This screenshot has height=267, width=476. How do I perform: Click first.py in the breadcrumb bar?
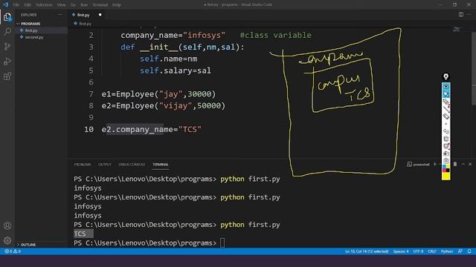click(83, 24)
